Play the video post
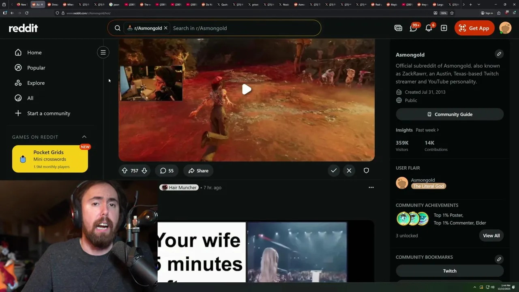The width and height of the screenshot is (519, 292). [x=247, y=90]
